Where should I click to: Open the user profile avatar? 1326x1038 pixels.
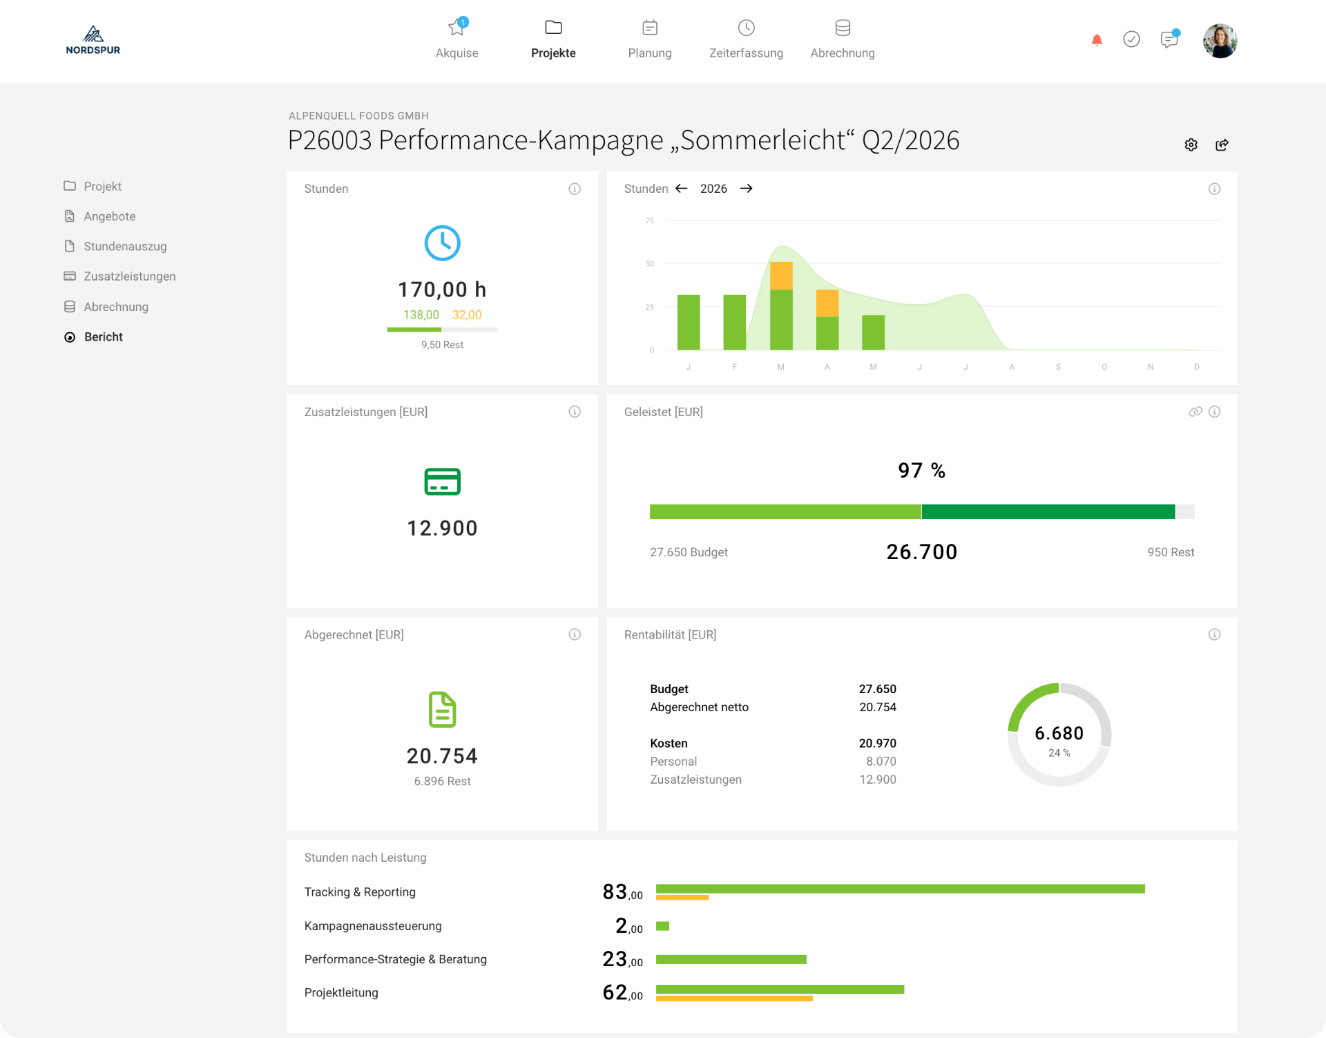[1220, 41]
